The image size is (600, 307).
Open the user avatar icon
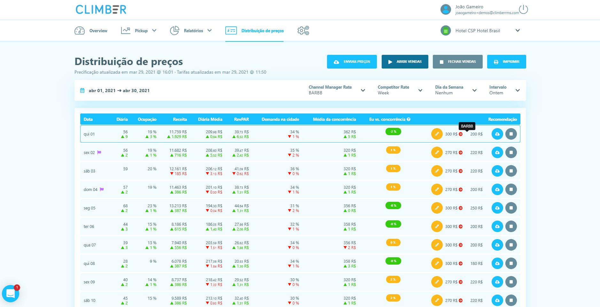[x=446, y=9]
